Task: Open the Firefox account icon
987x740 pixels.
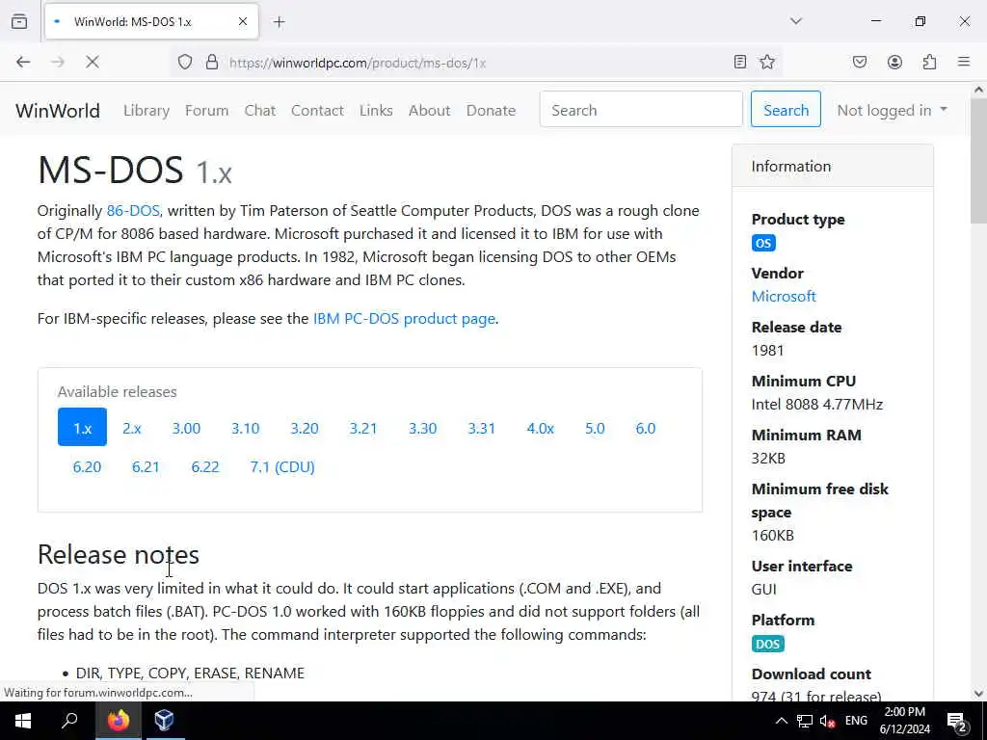Action: (894, 62)
